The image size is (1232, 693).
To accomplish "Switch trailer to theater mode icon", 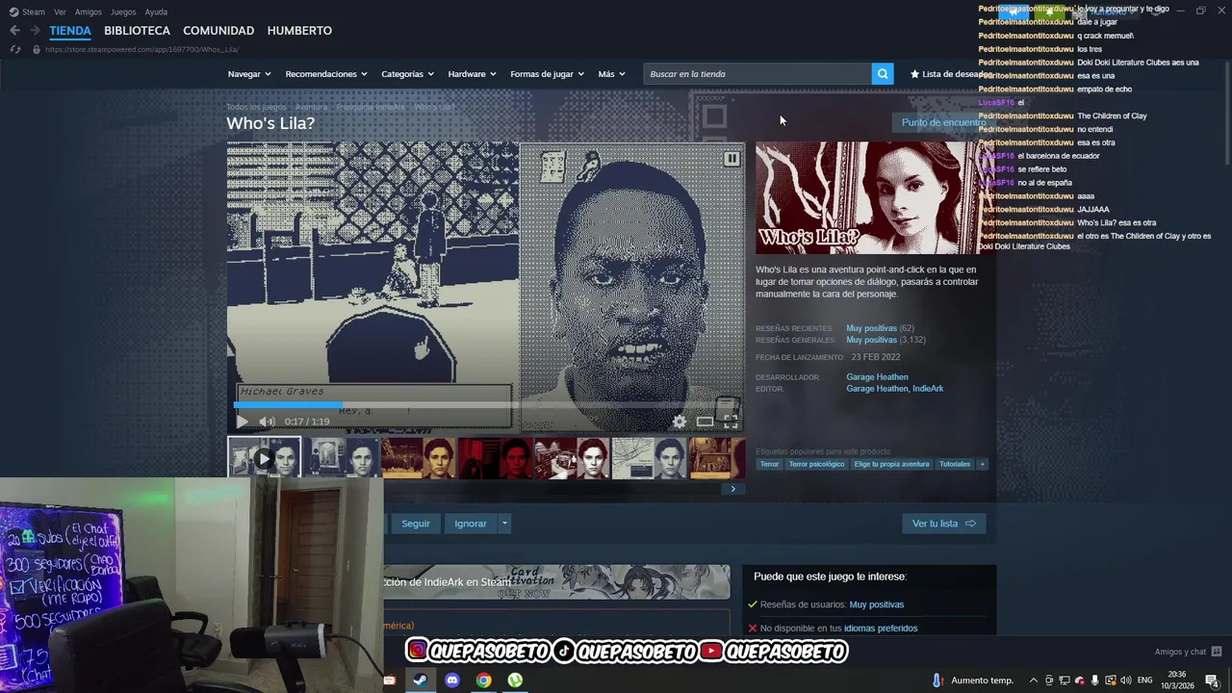I will pos(706,422).
